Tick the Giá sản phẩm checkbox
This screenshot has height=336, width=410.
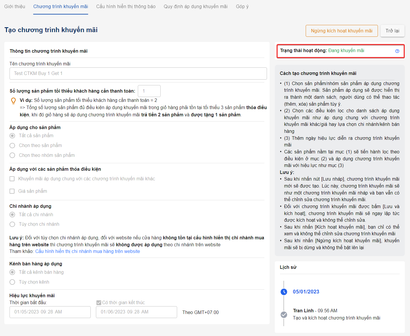(12, 191)
